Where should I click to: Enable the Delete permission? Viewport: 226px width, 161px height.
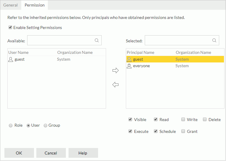coord(205,119)
